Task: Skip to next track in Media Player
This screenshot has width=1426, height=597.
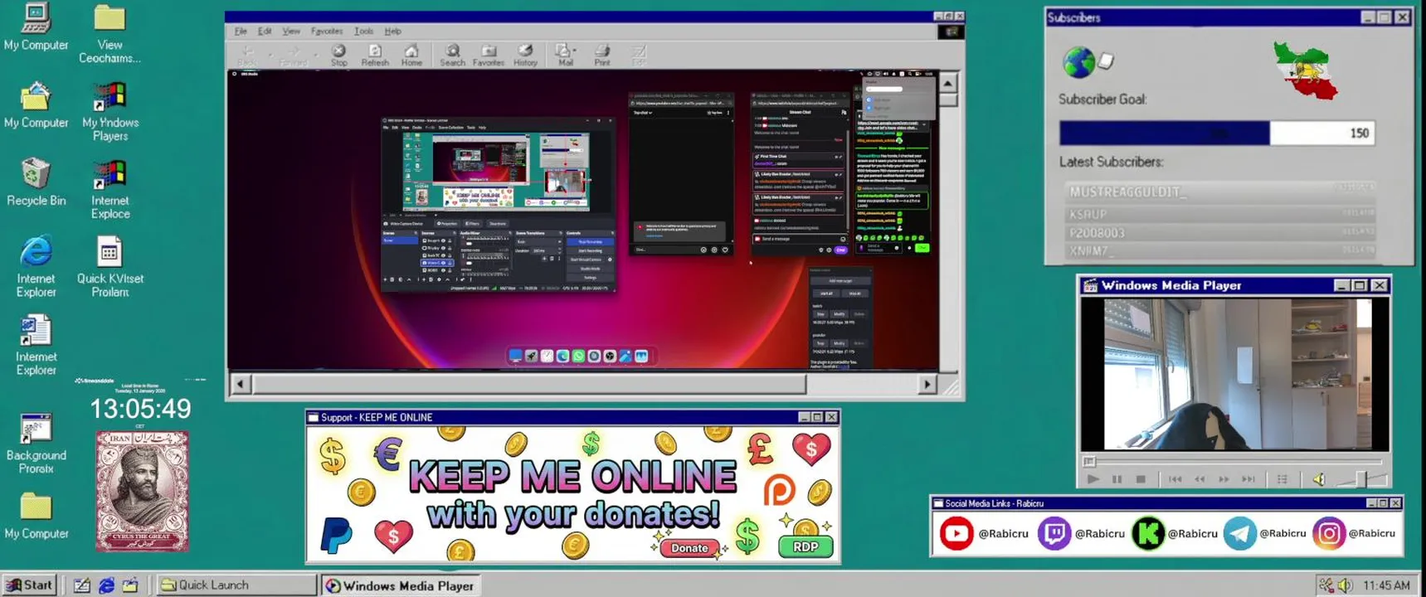Action: point(1248,479)
